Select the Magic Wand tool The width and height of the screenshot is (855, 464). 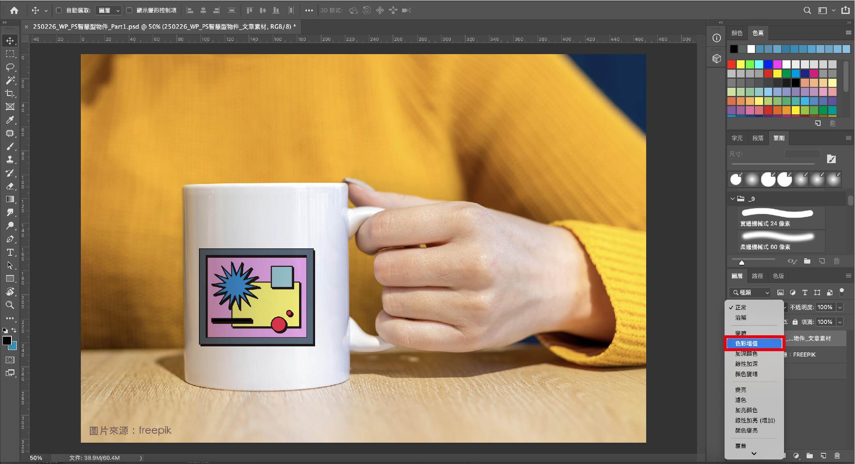point(10,80)
